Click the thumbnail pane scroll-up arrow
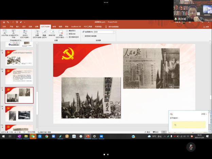Viewport: 212px width, 159px height. (37, 43)
